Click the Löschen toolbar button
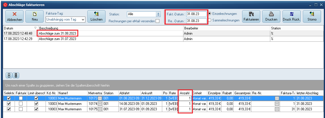The height and width of the screenshot is (118, 325). 96,16
